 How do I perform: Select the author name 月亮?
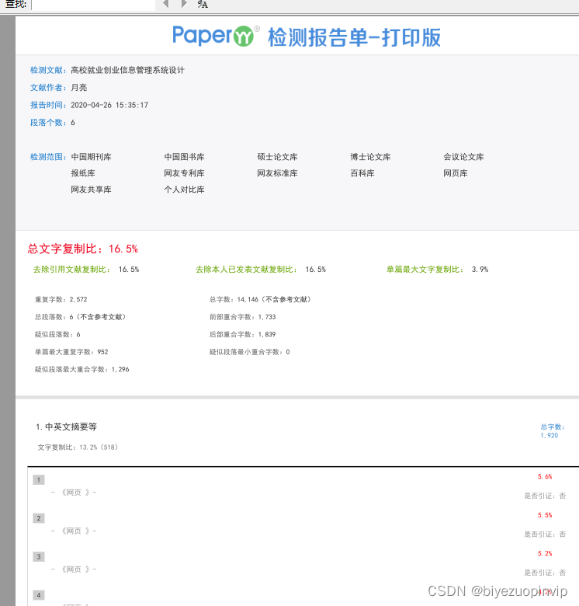tap(78, 88)
